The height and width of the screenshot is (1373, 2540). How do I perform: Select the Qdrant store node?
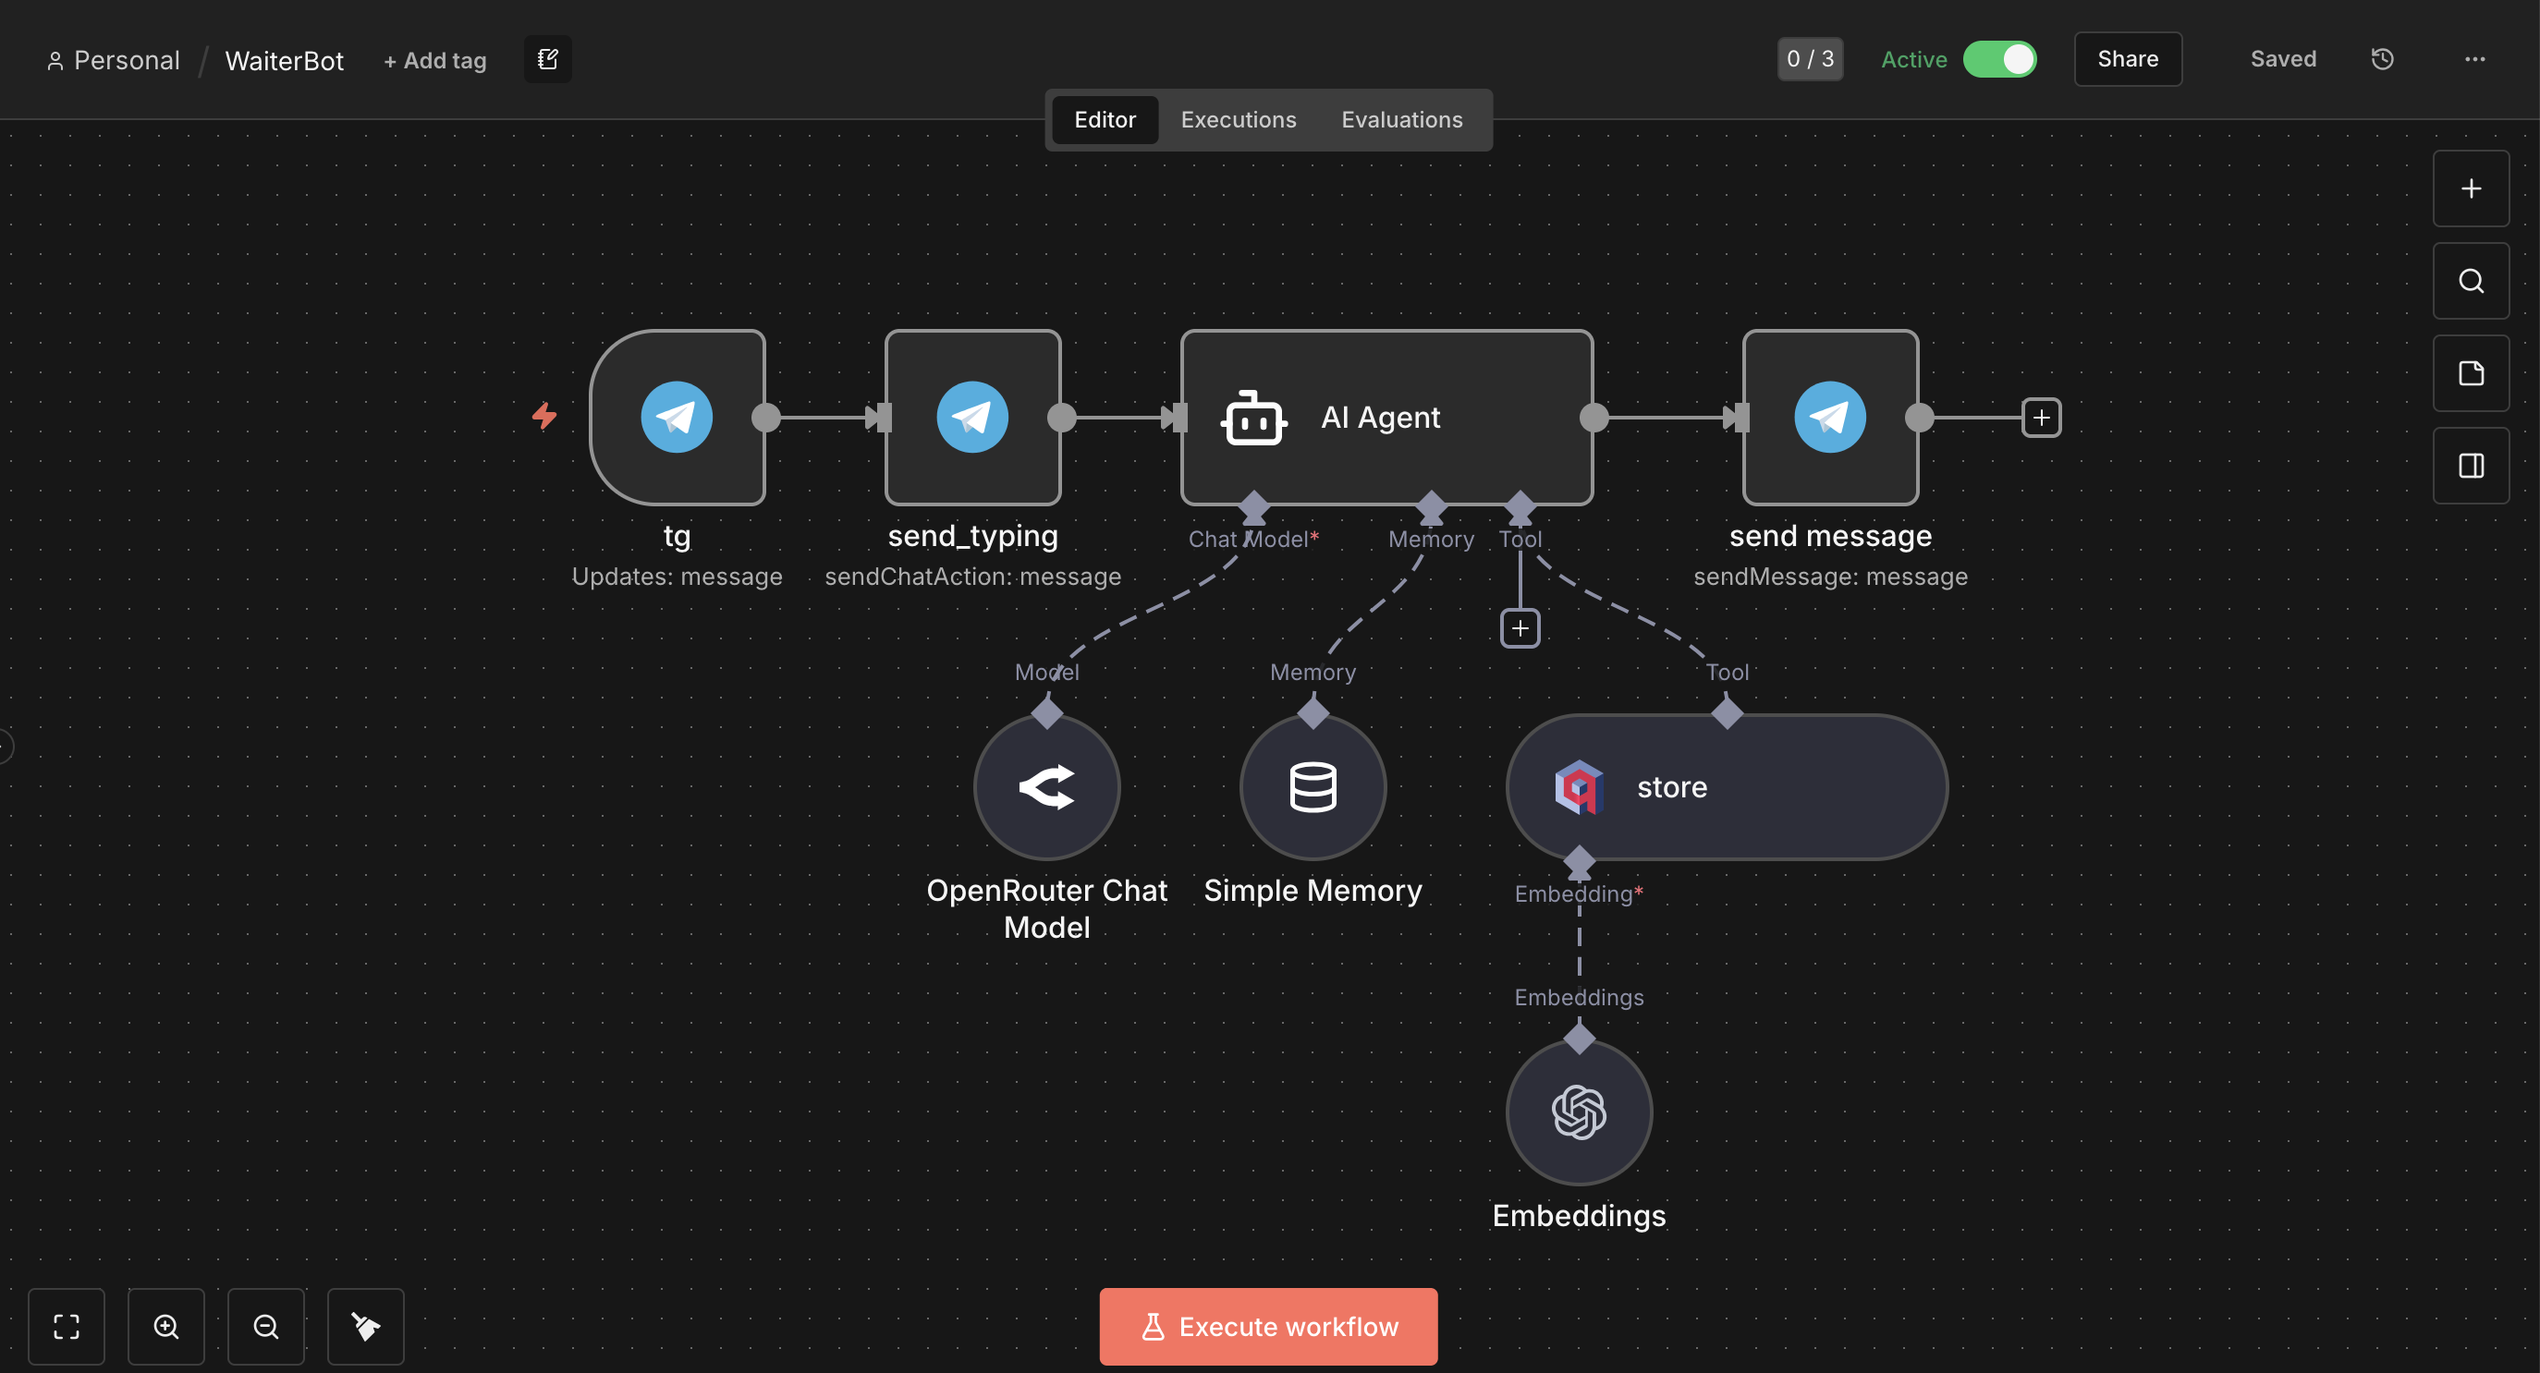pos(1726,786)
